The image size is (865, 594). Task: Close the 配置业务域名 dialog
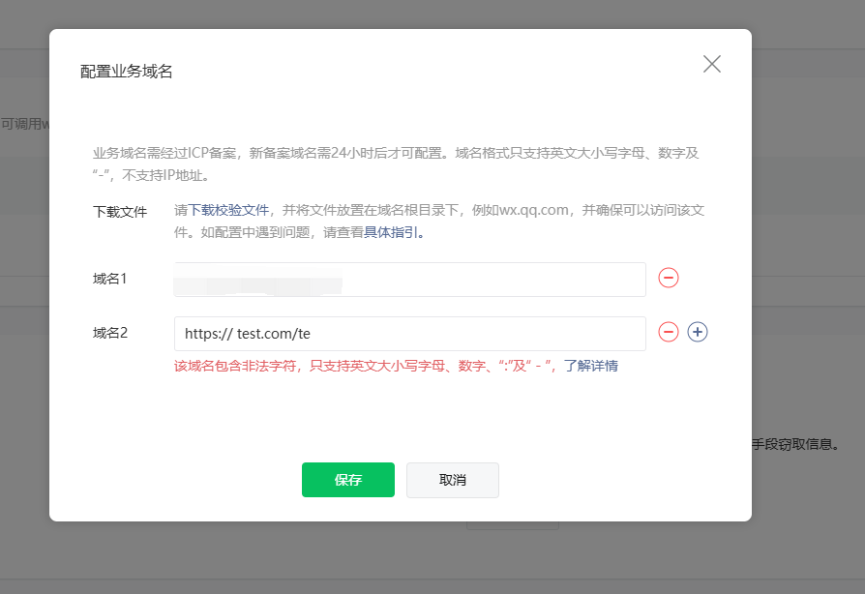[711, 64]
